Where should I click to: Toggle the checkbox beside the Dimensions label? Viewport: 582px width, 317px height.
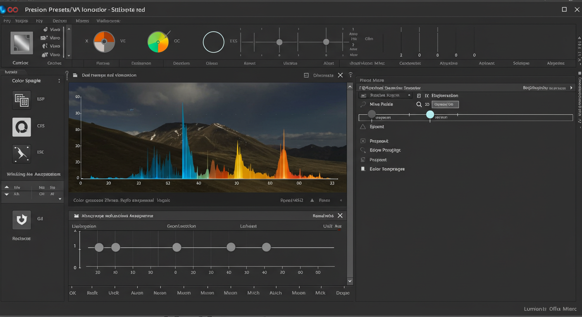[306, 76]
